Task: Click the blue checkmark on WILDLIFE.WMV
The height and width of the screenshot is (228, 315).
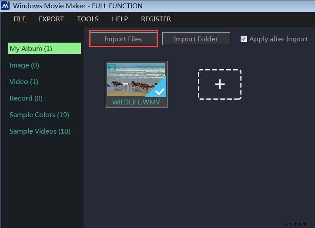Action: pyautogui.click(x=160, y=92)
